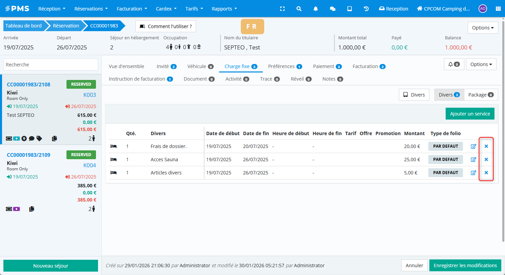Select the Divers toggle with count badge
The image size is (505, 275).
pos(449,95)
